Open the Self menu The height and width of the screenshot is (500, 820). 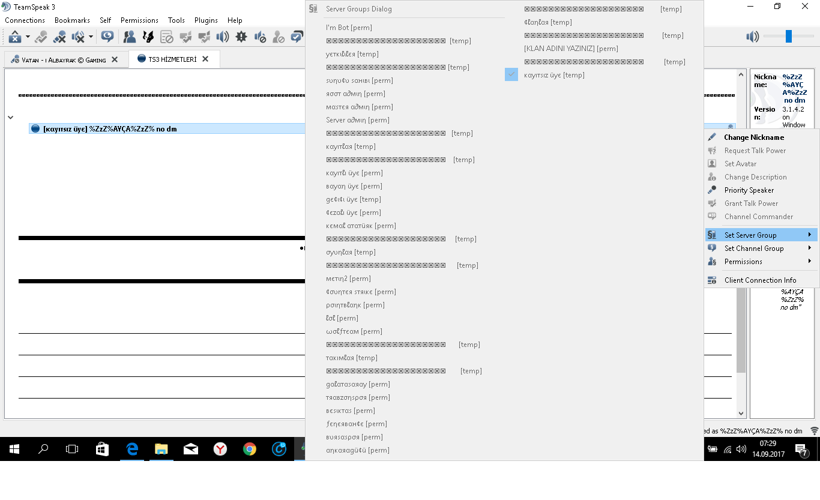pyautogui.click(x=106, y=20)
